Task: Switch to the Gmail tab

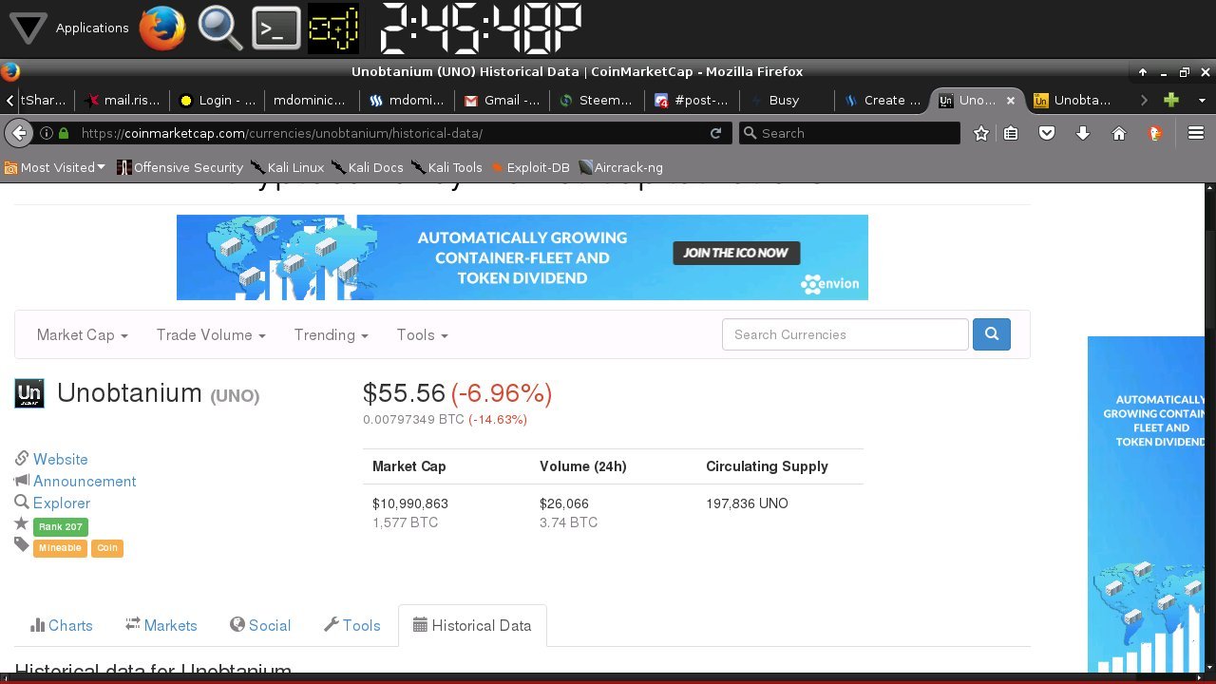Action: [x=503, y=100]
